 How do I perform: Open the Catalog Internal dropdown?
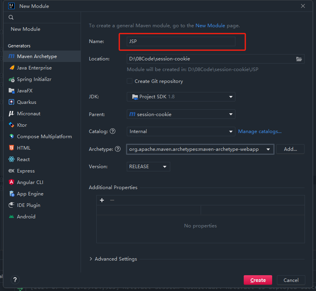point(181,131)
